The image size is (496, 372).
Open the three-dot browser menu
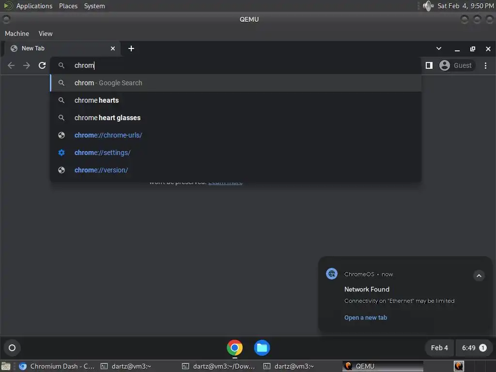coord(485,65)
